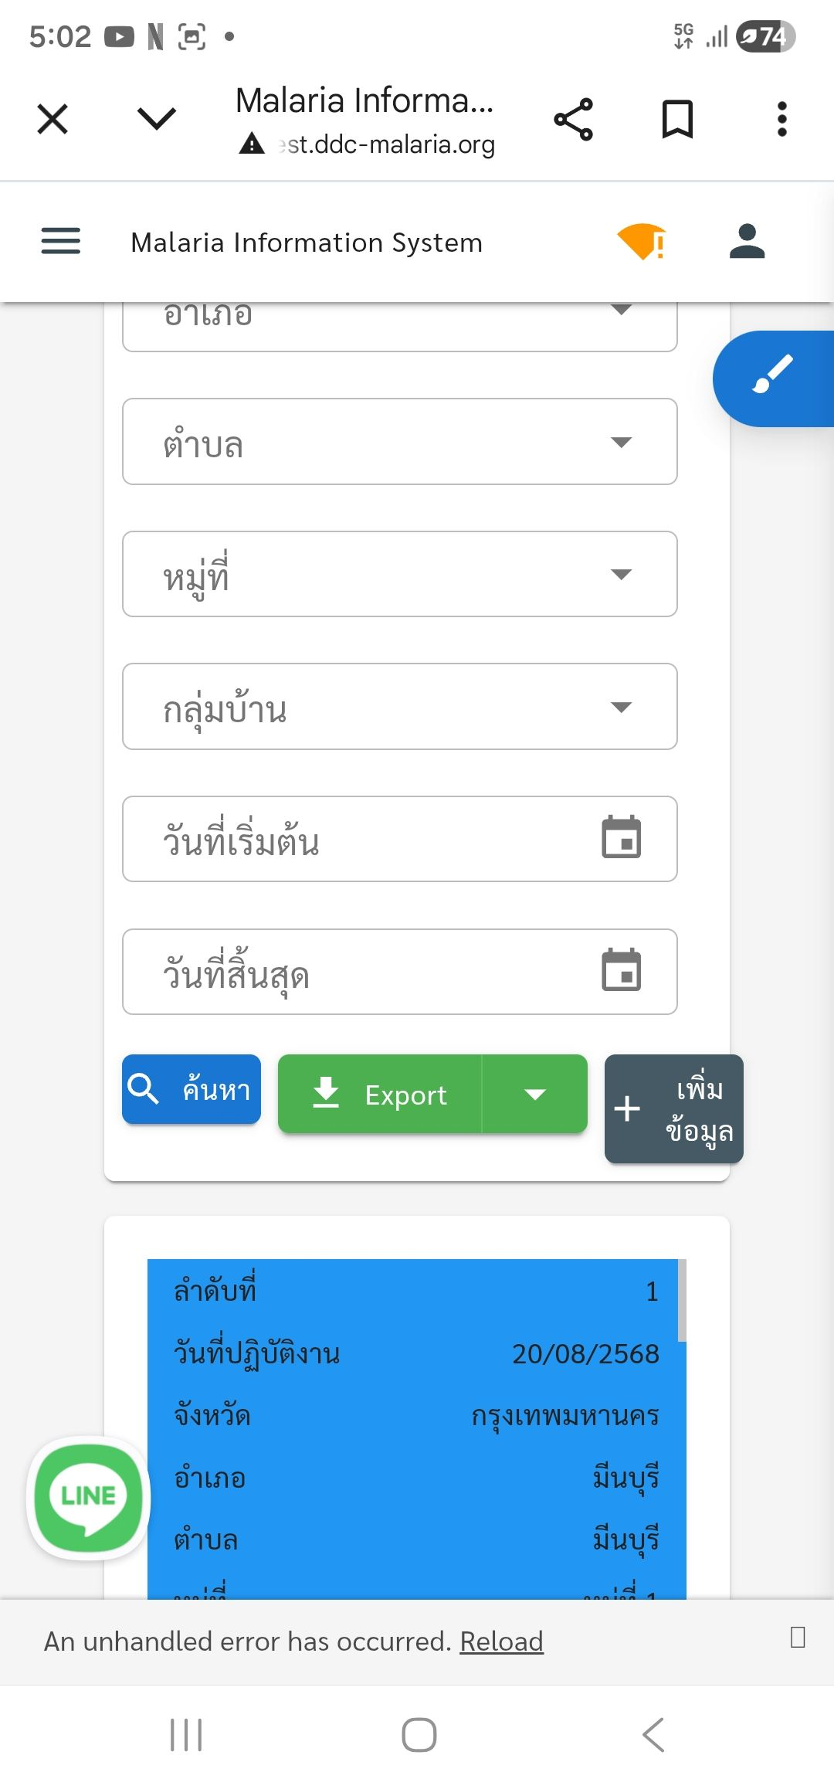Collapse the browser tab with down chevron
This screenshot has width=834, height=1789.
[157, 119]
